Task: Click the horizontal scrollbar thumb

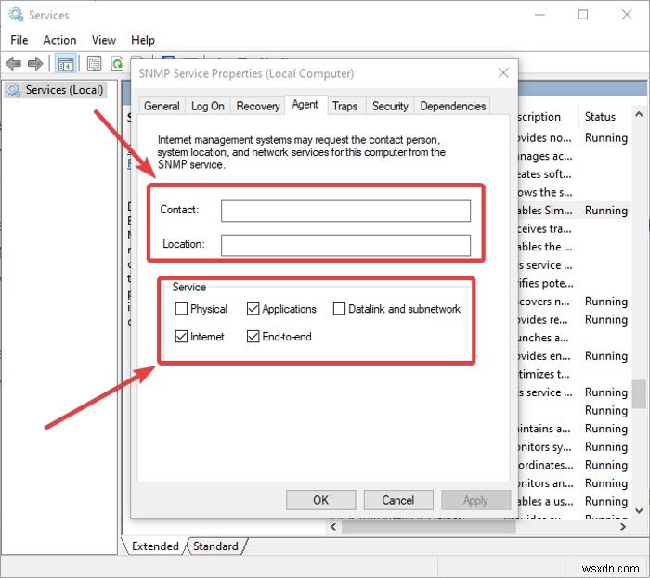Action: [x=429, y=526]
